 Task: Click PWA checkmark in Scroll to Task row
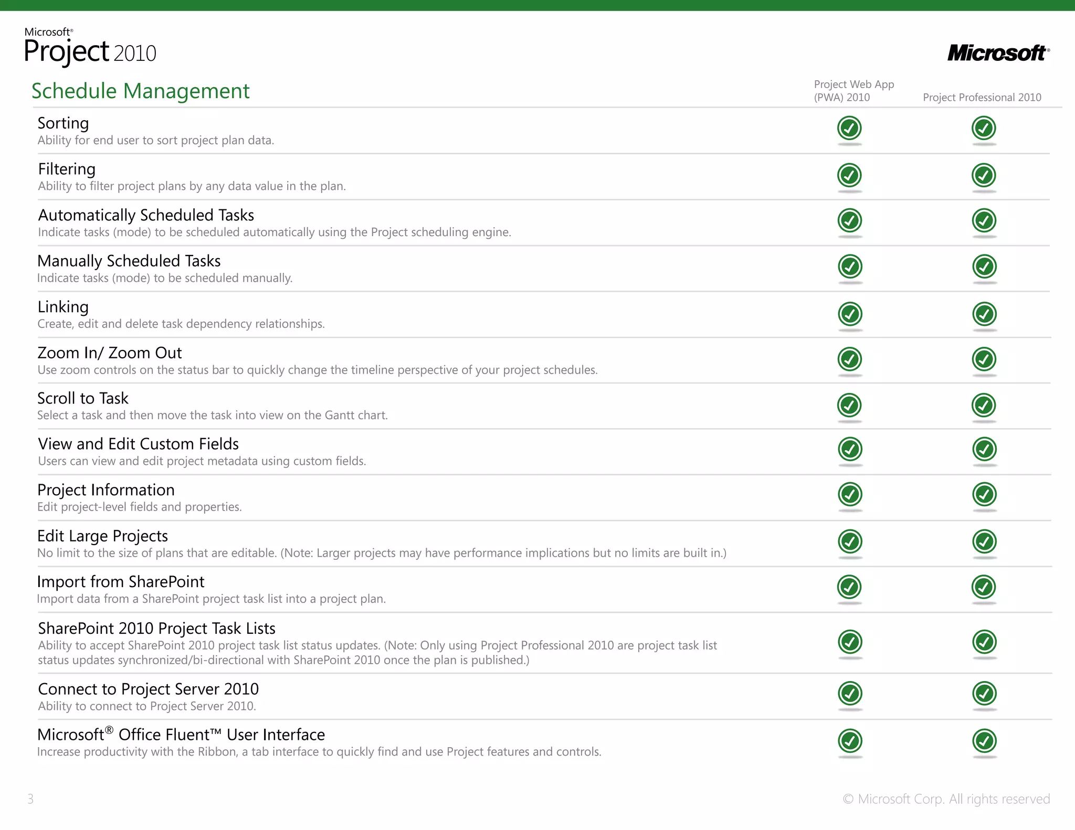pos(850,405)
